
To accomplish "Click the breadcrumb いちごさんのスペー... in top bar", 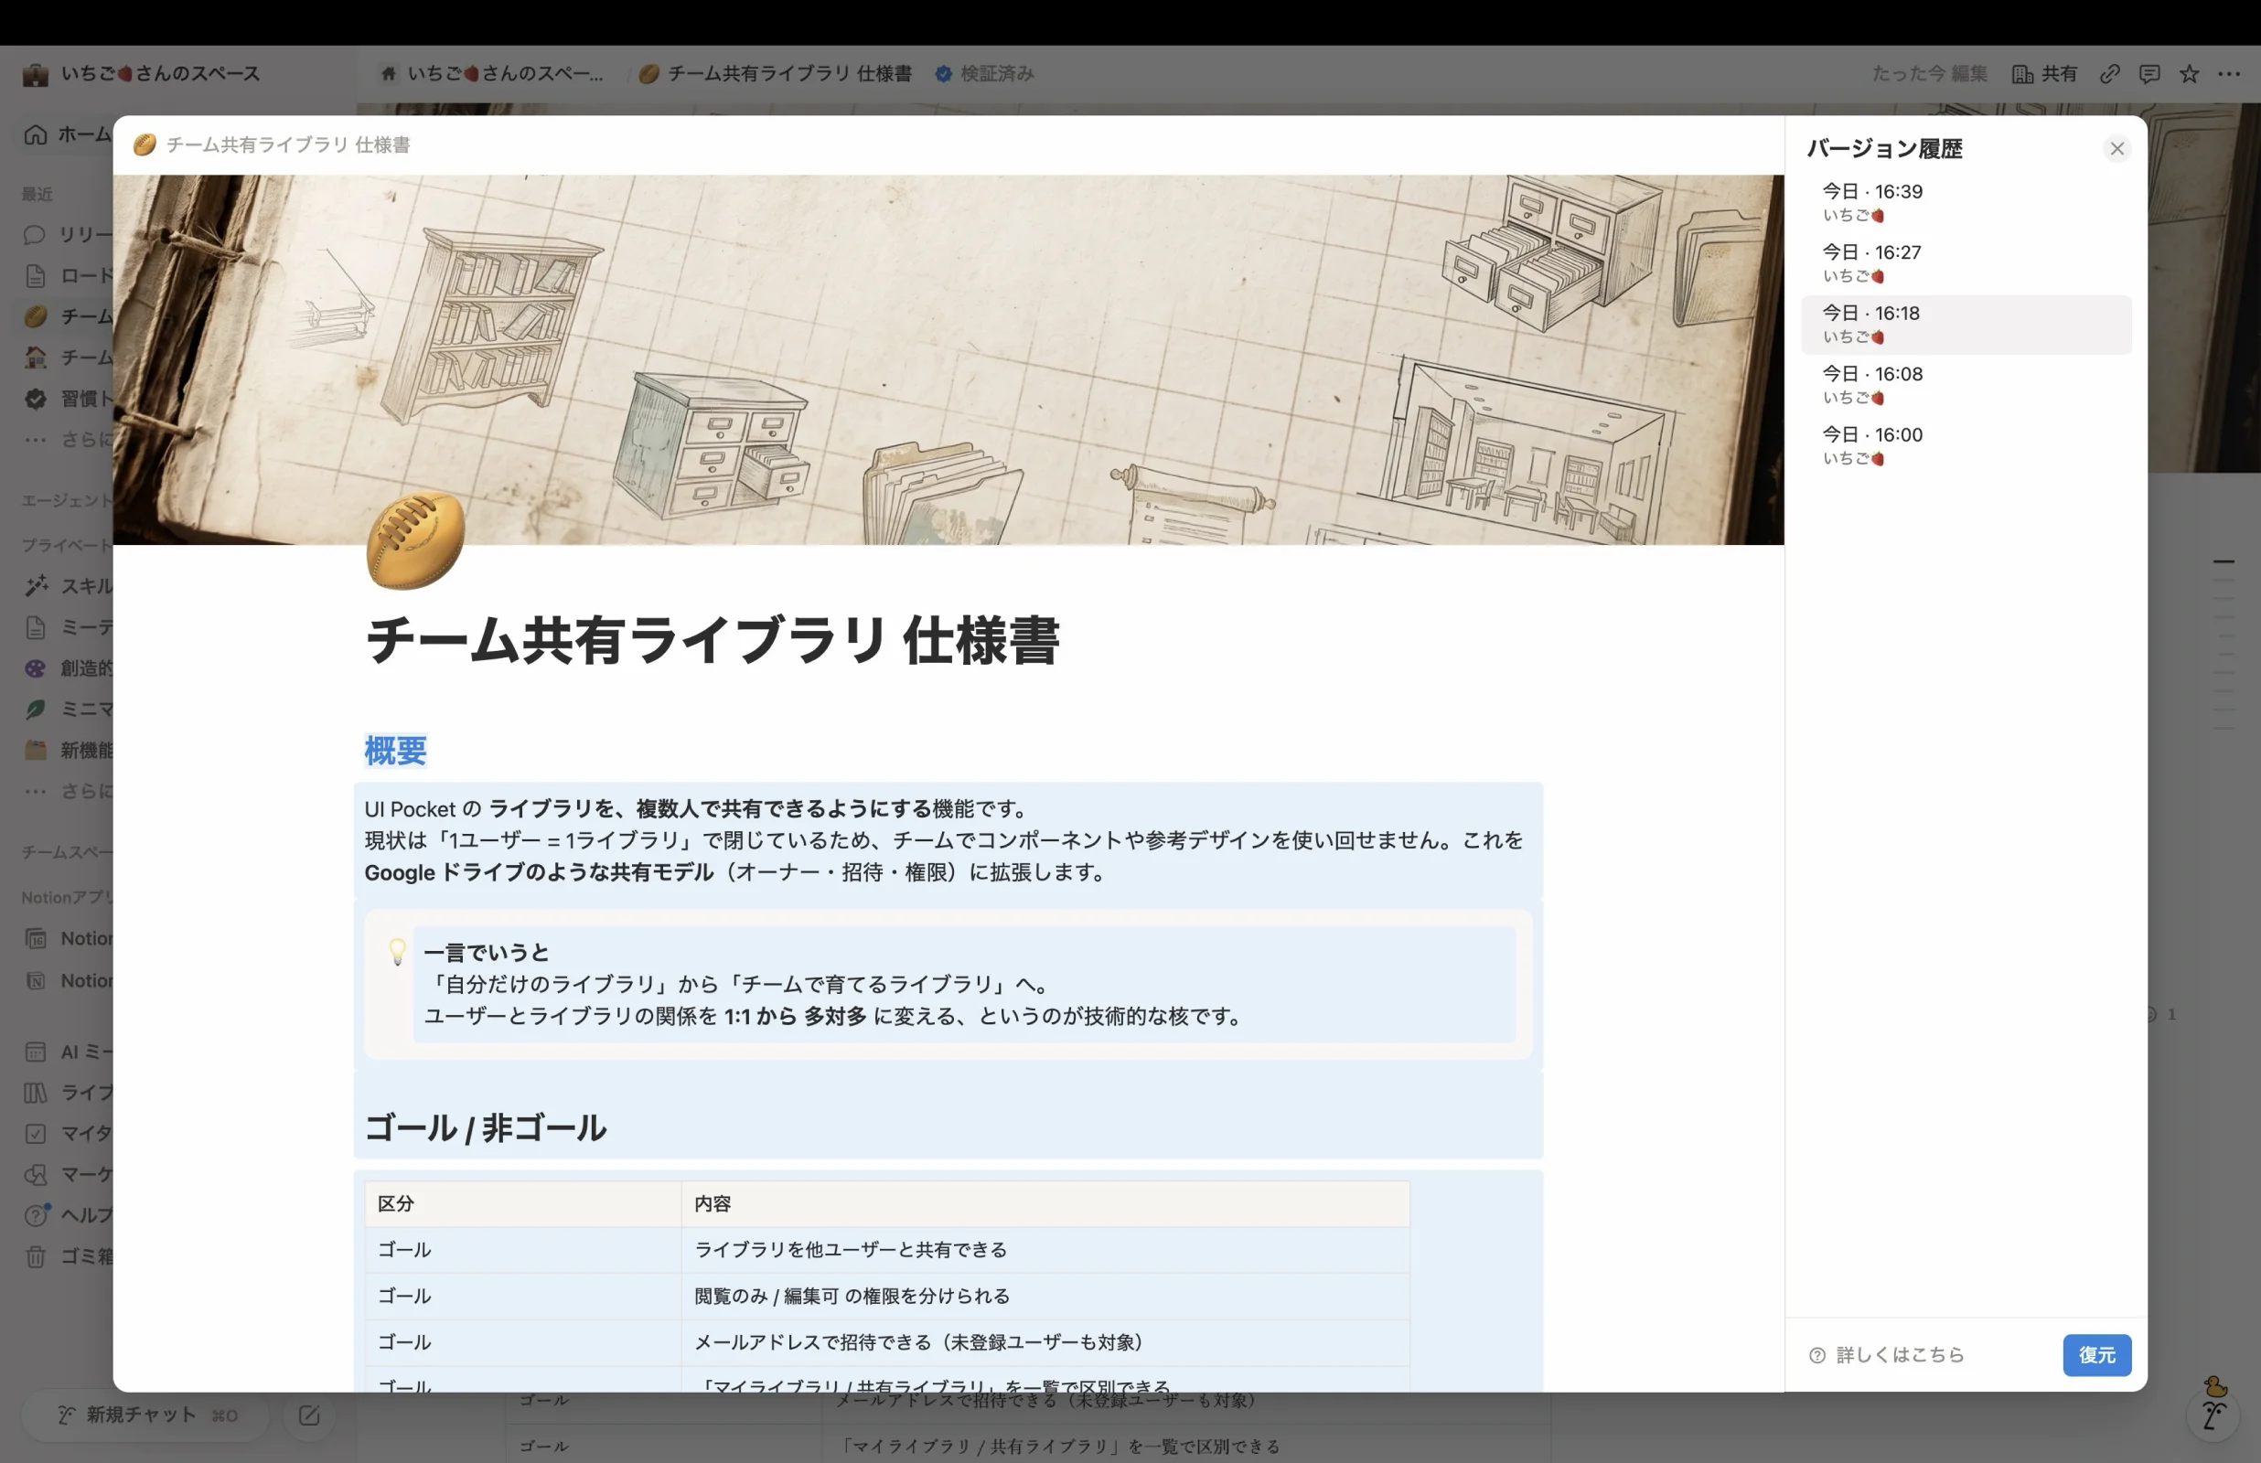I will click(x=490, y=73).
